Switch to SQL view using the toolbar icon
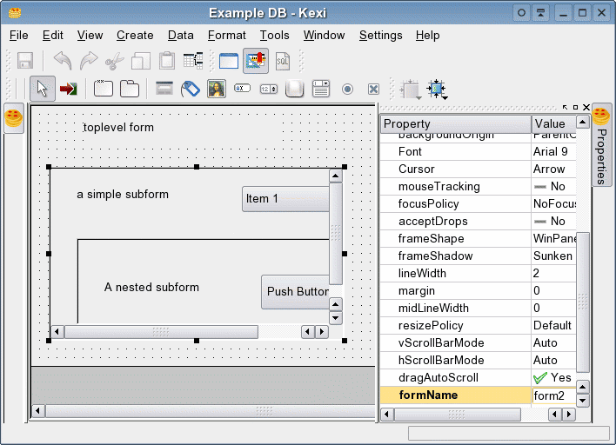 pos(283,61)
